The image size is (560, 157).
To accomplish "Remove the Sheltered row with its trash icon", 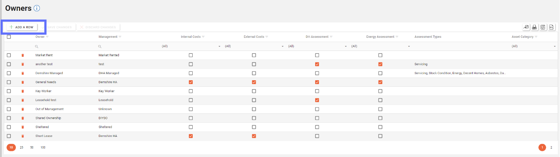I will [22, 127].
